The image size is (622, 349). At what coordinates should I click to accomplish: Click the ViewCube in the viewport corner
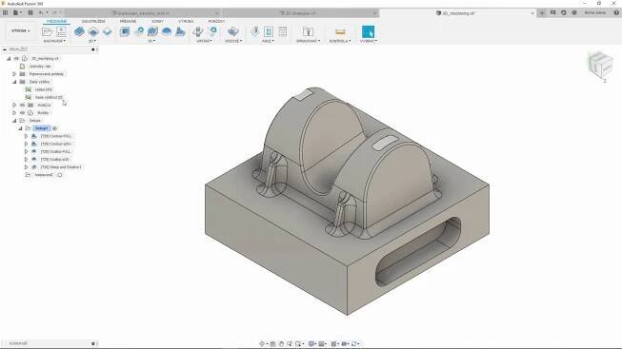coord(601,66)
